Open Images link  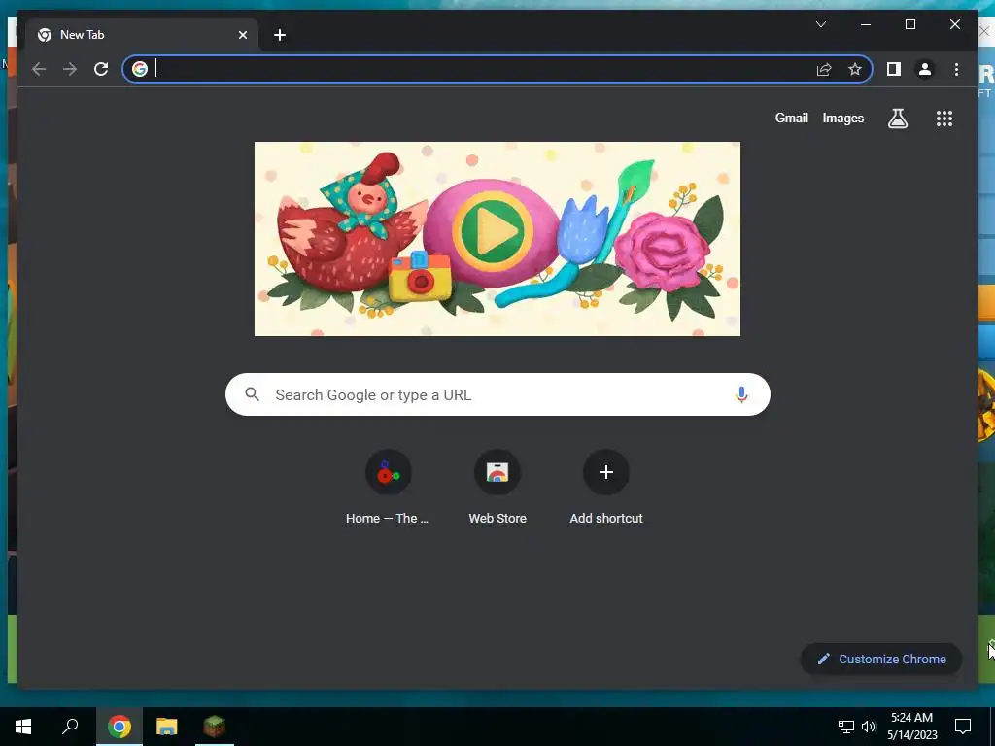coord(842,118)
